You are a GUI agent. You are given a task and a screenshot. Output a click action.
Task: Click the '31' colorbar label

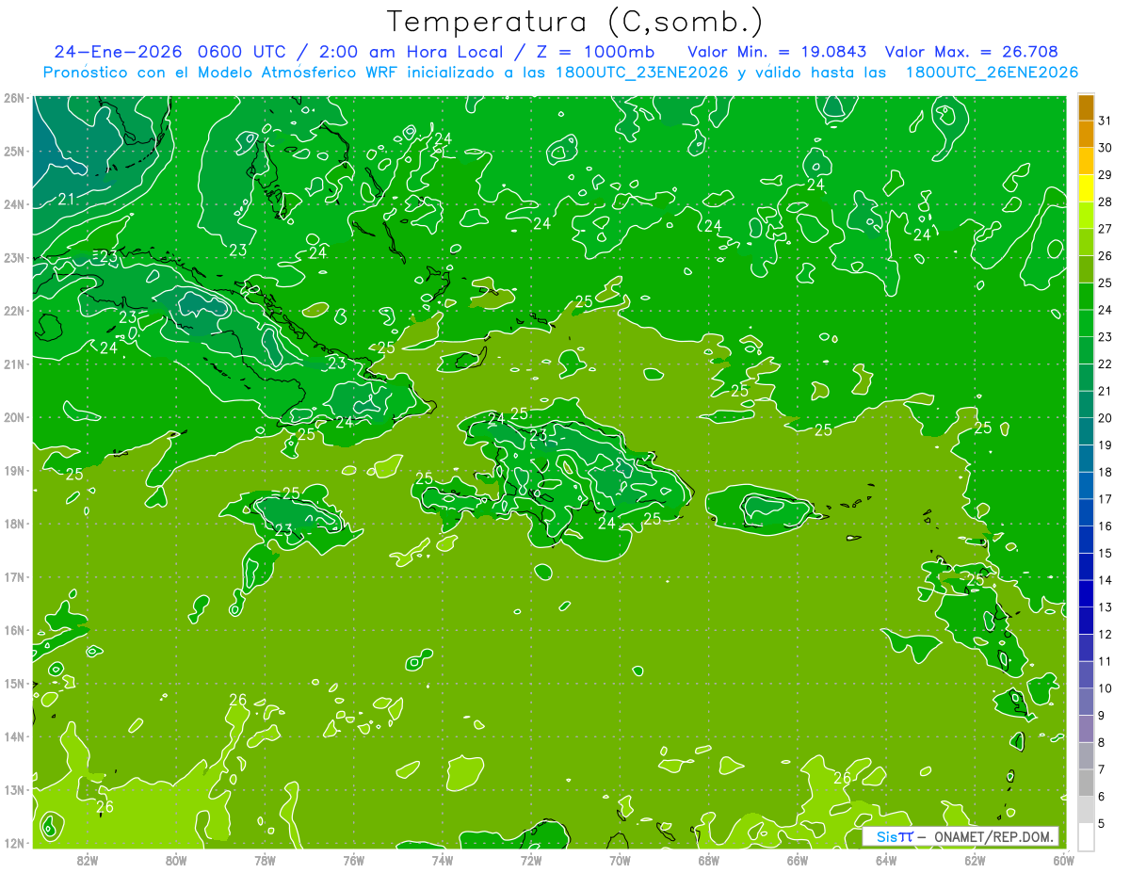click(1105, 121)
